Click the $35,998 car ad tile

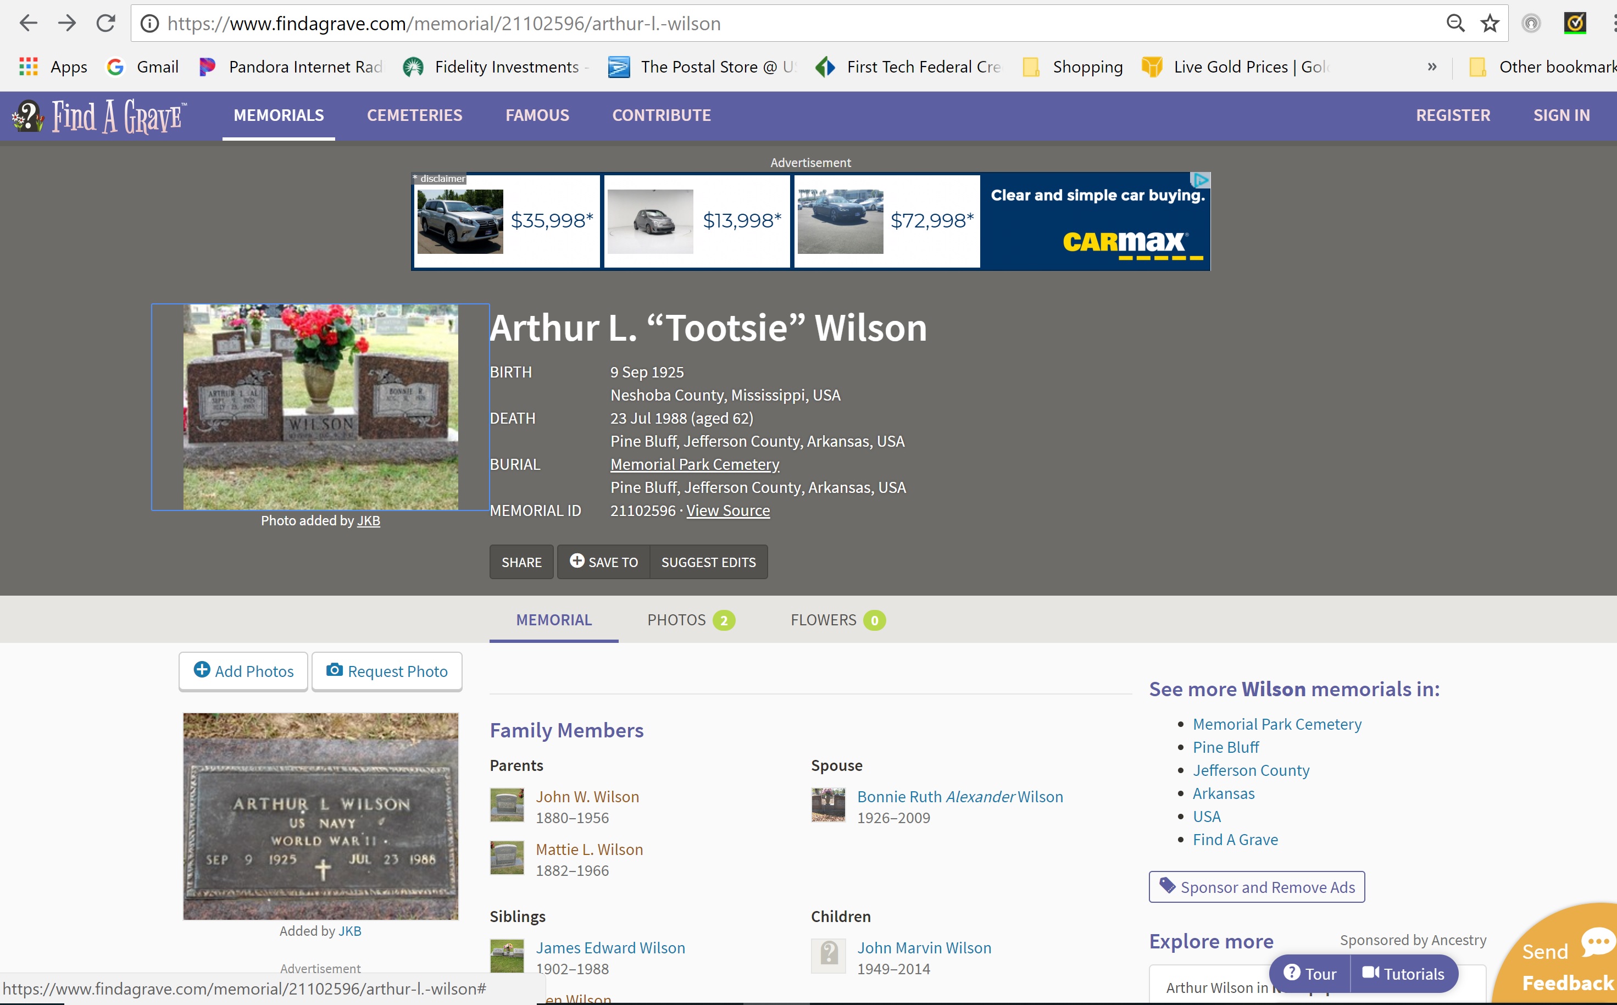coord(507,221)
